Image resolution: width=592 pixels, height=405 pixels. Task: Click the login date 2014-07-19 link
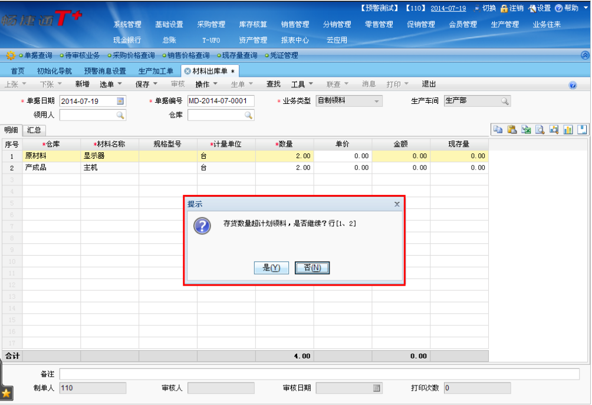pyautogui.click(x=448, y=8)
